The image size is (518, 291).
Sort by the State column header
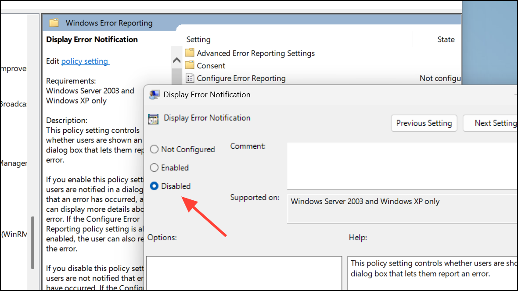tap(446, 39)
